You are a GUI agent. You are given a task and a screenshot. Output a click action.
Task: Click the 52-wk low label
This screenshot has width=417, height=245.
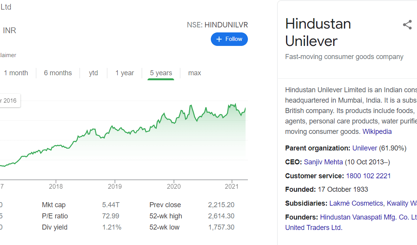tap(164, 227)
